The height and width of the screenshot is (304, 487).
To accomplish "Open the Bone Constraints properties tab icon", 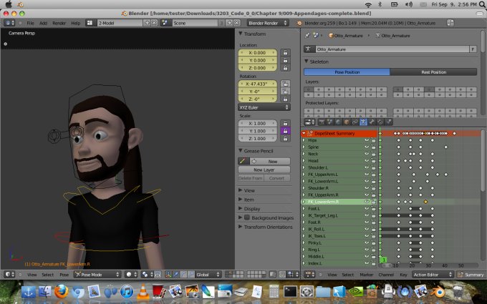I will [x=380, y=122].
